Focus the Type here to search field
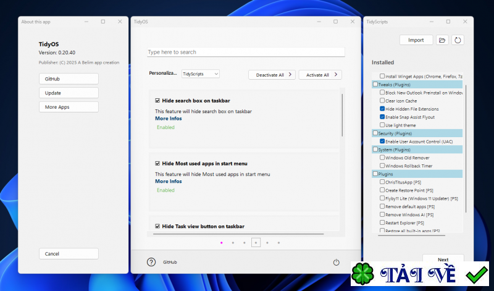494x291 pixels. [x=246, y=52]
